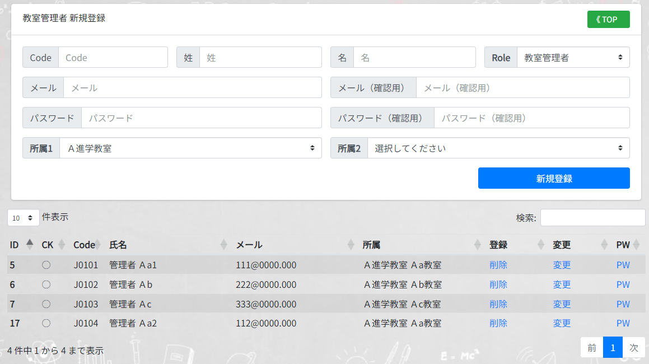Sort the 所属 column using its sort arrows
This screenshot has width=649, height=364.
pos(477,245)
